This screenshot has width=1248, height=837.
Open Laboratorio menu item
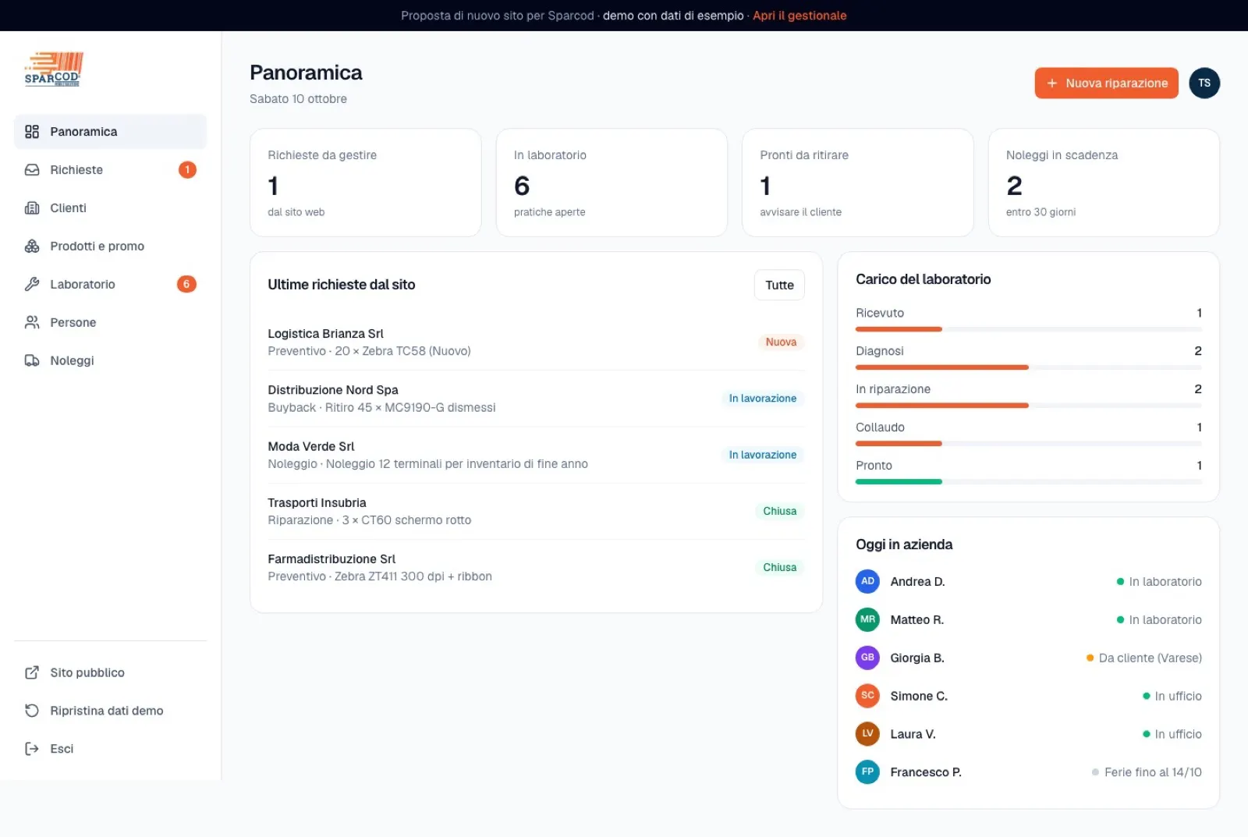pos(110,285)
